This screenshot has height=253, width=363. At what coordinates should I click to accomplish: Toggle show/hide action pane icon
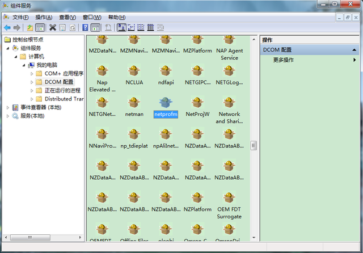tap(95, 28)
